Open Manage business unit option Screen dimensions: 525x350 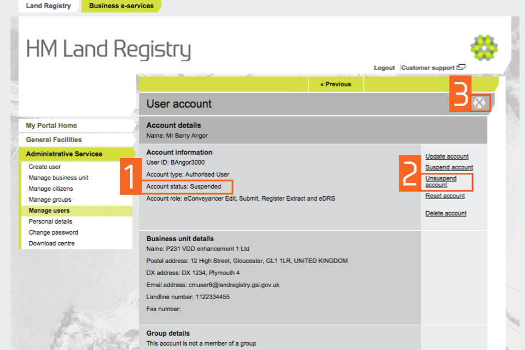coord(59,178)
